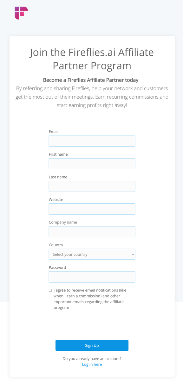Screen dimensions: 183x381
Task: Click the Country field label
Action: click(56, 245)
